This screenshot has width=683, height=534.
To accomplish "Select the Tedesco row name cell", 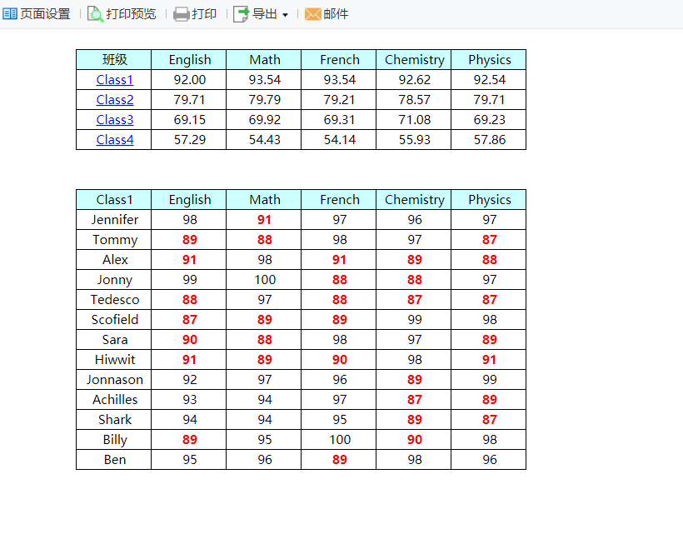I will [x=113, y=300].
